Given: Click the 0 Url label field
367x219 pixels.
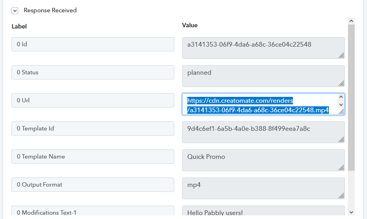Looking at the screenshot, I should pos(93,100).
